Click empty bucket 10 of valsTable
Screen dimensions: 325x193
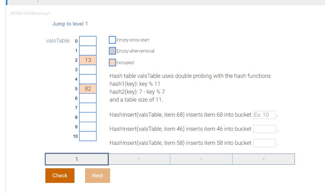click(88, 136)
